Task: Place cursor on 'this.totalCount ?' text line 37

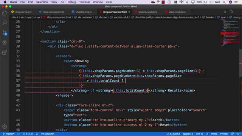Action: pyautogui.click(x=107, y=80)
